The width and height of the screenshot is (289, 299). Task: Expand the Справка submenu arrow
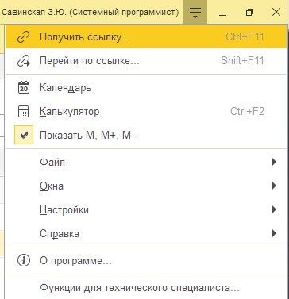274,233
